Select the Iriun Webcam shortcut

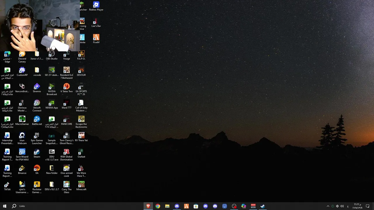tap(22, 139)
